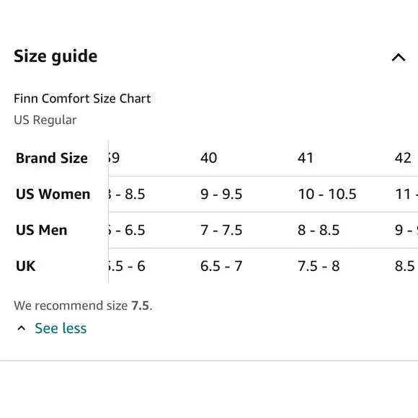The width and height of the screenshot is (418, 418).
Task: Click the Size guide heading
Action: [x=55, y=56]
